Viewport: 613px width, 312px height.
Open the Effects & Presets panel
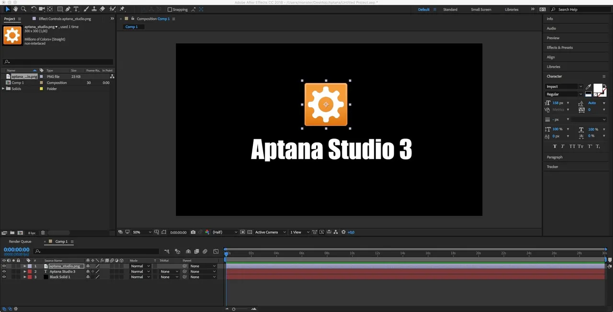[x=559, y=47]
